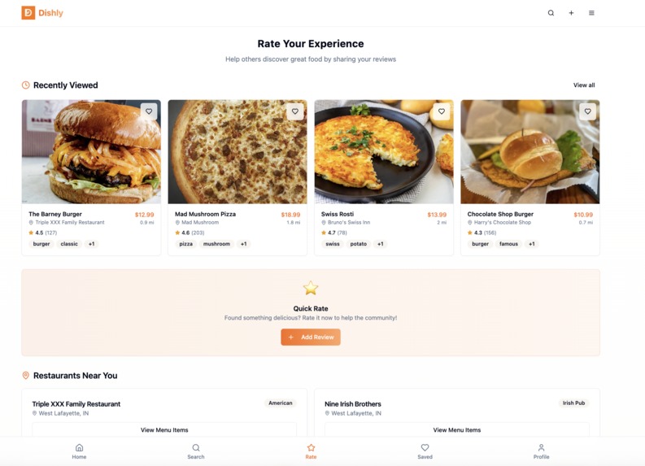Image resolution: width=645 pixels, height=466 pixels.
Task: Save Swiss Rosti using heart icon
Action: pyautogui.click(x=442, y=111)
